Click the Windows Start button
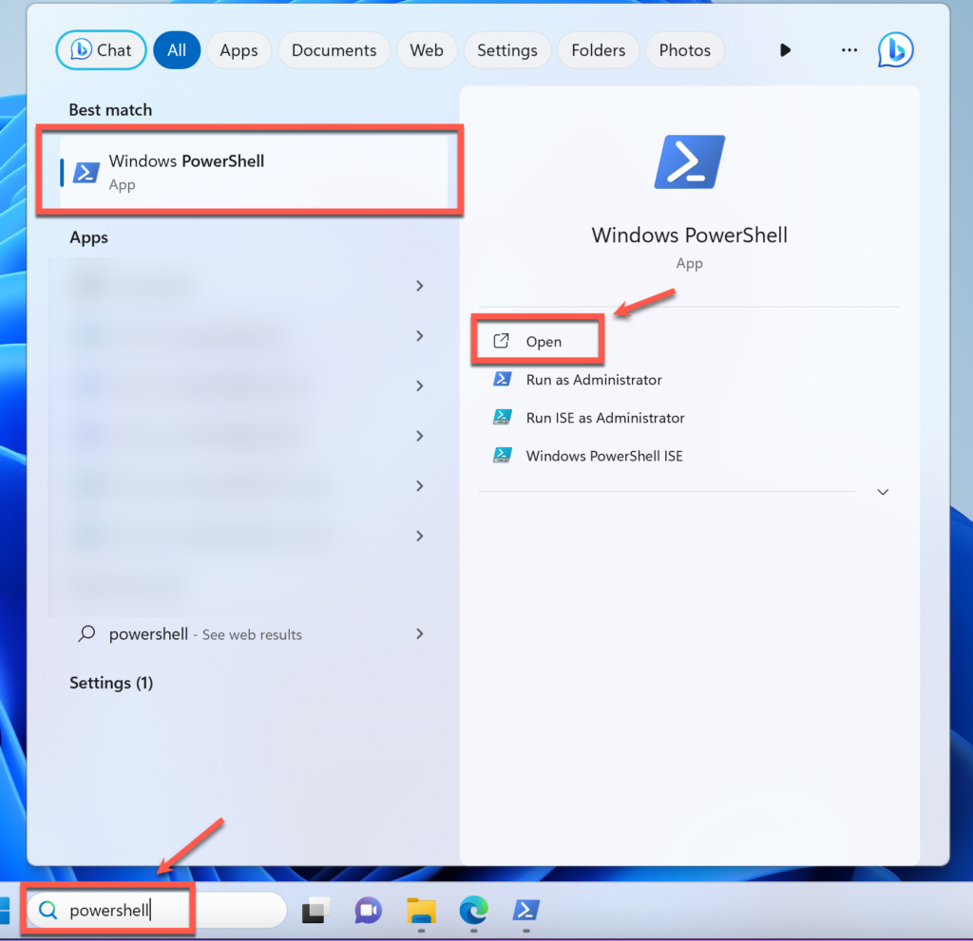This screenshot has width=973, height=941. click(x=5, y=912)
